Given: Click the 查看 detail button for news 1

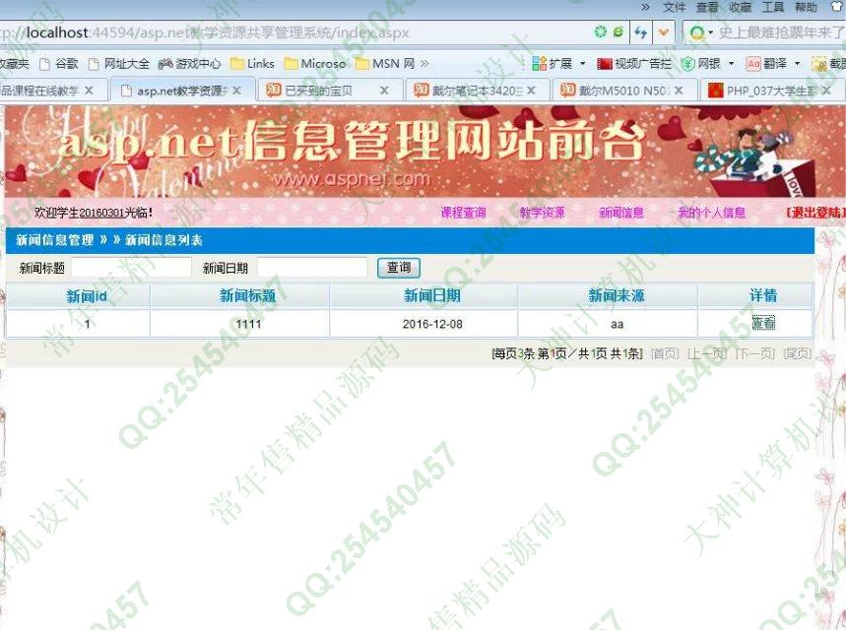Looking at the screenshot, I should 763,324.
